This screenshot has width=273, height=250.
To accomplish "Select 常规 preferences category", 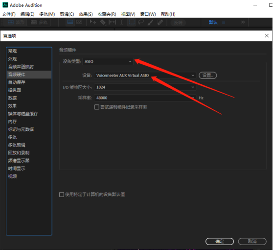I will point(29,51).
